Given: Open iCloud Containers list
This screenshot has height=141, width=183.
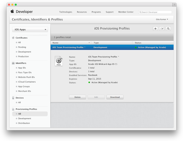Looking at the screenshot, I should click(27, 82).
